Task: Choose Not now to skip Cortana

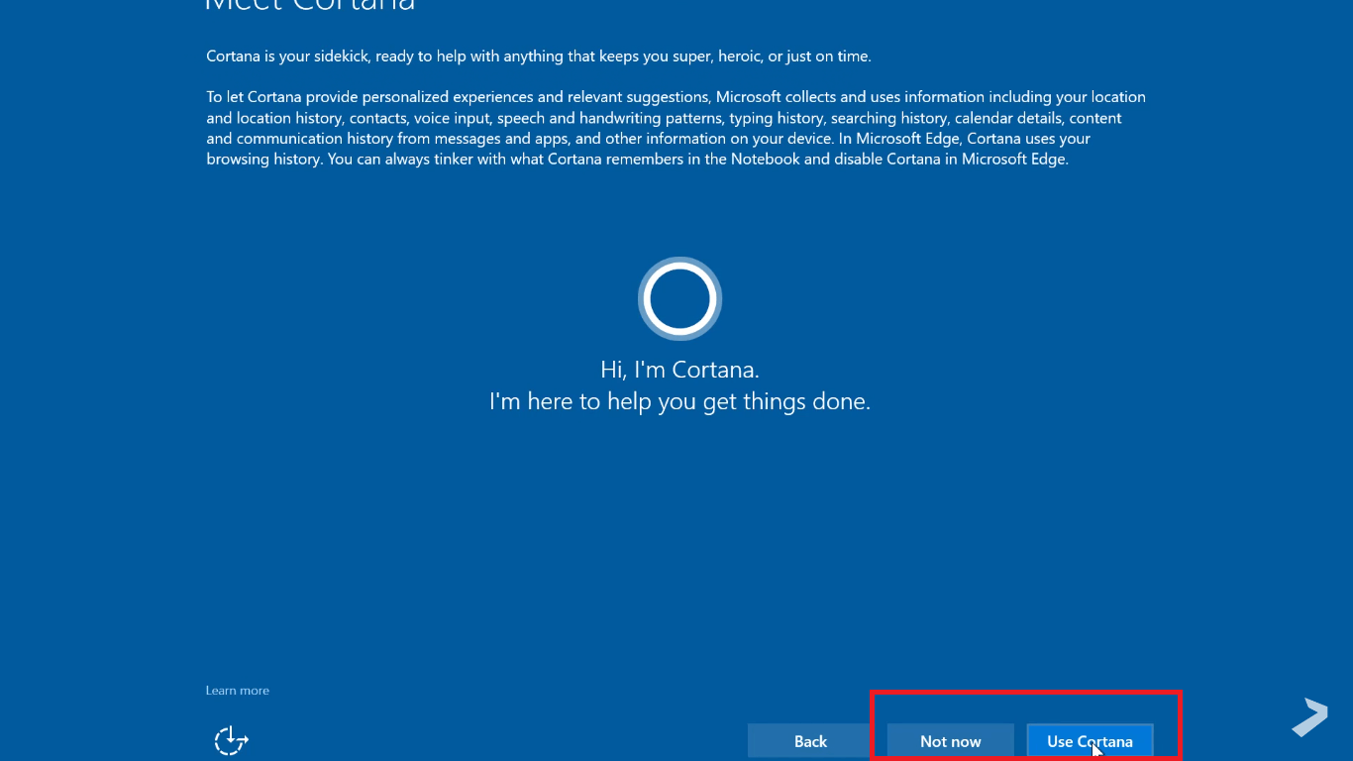Action: [x=950, y=741]
